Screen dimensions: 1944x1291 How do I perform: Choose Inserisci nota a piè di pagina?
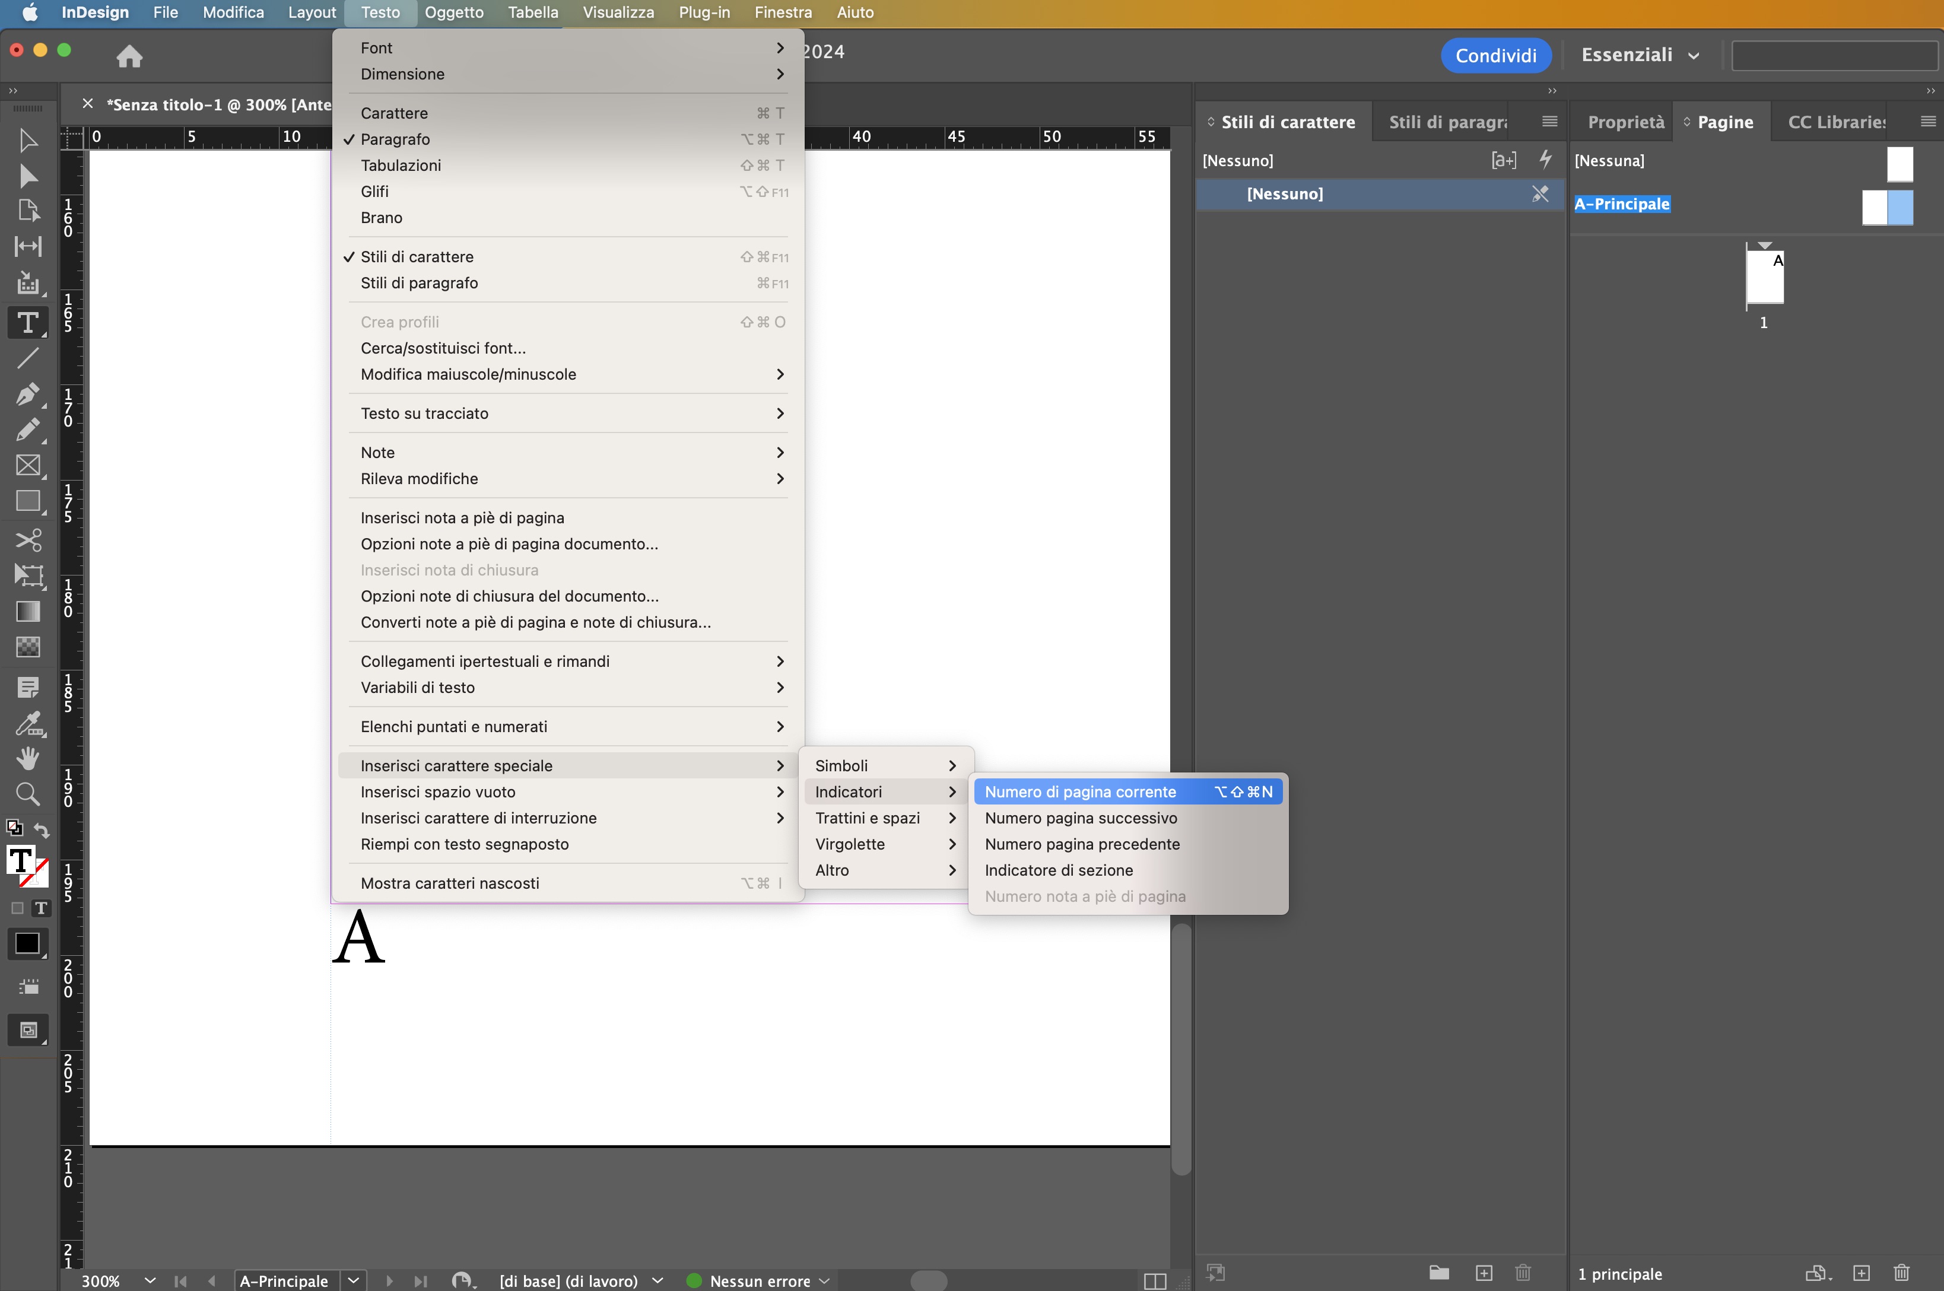[568, 518]
